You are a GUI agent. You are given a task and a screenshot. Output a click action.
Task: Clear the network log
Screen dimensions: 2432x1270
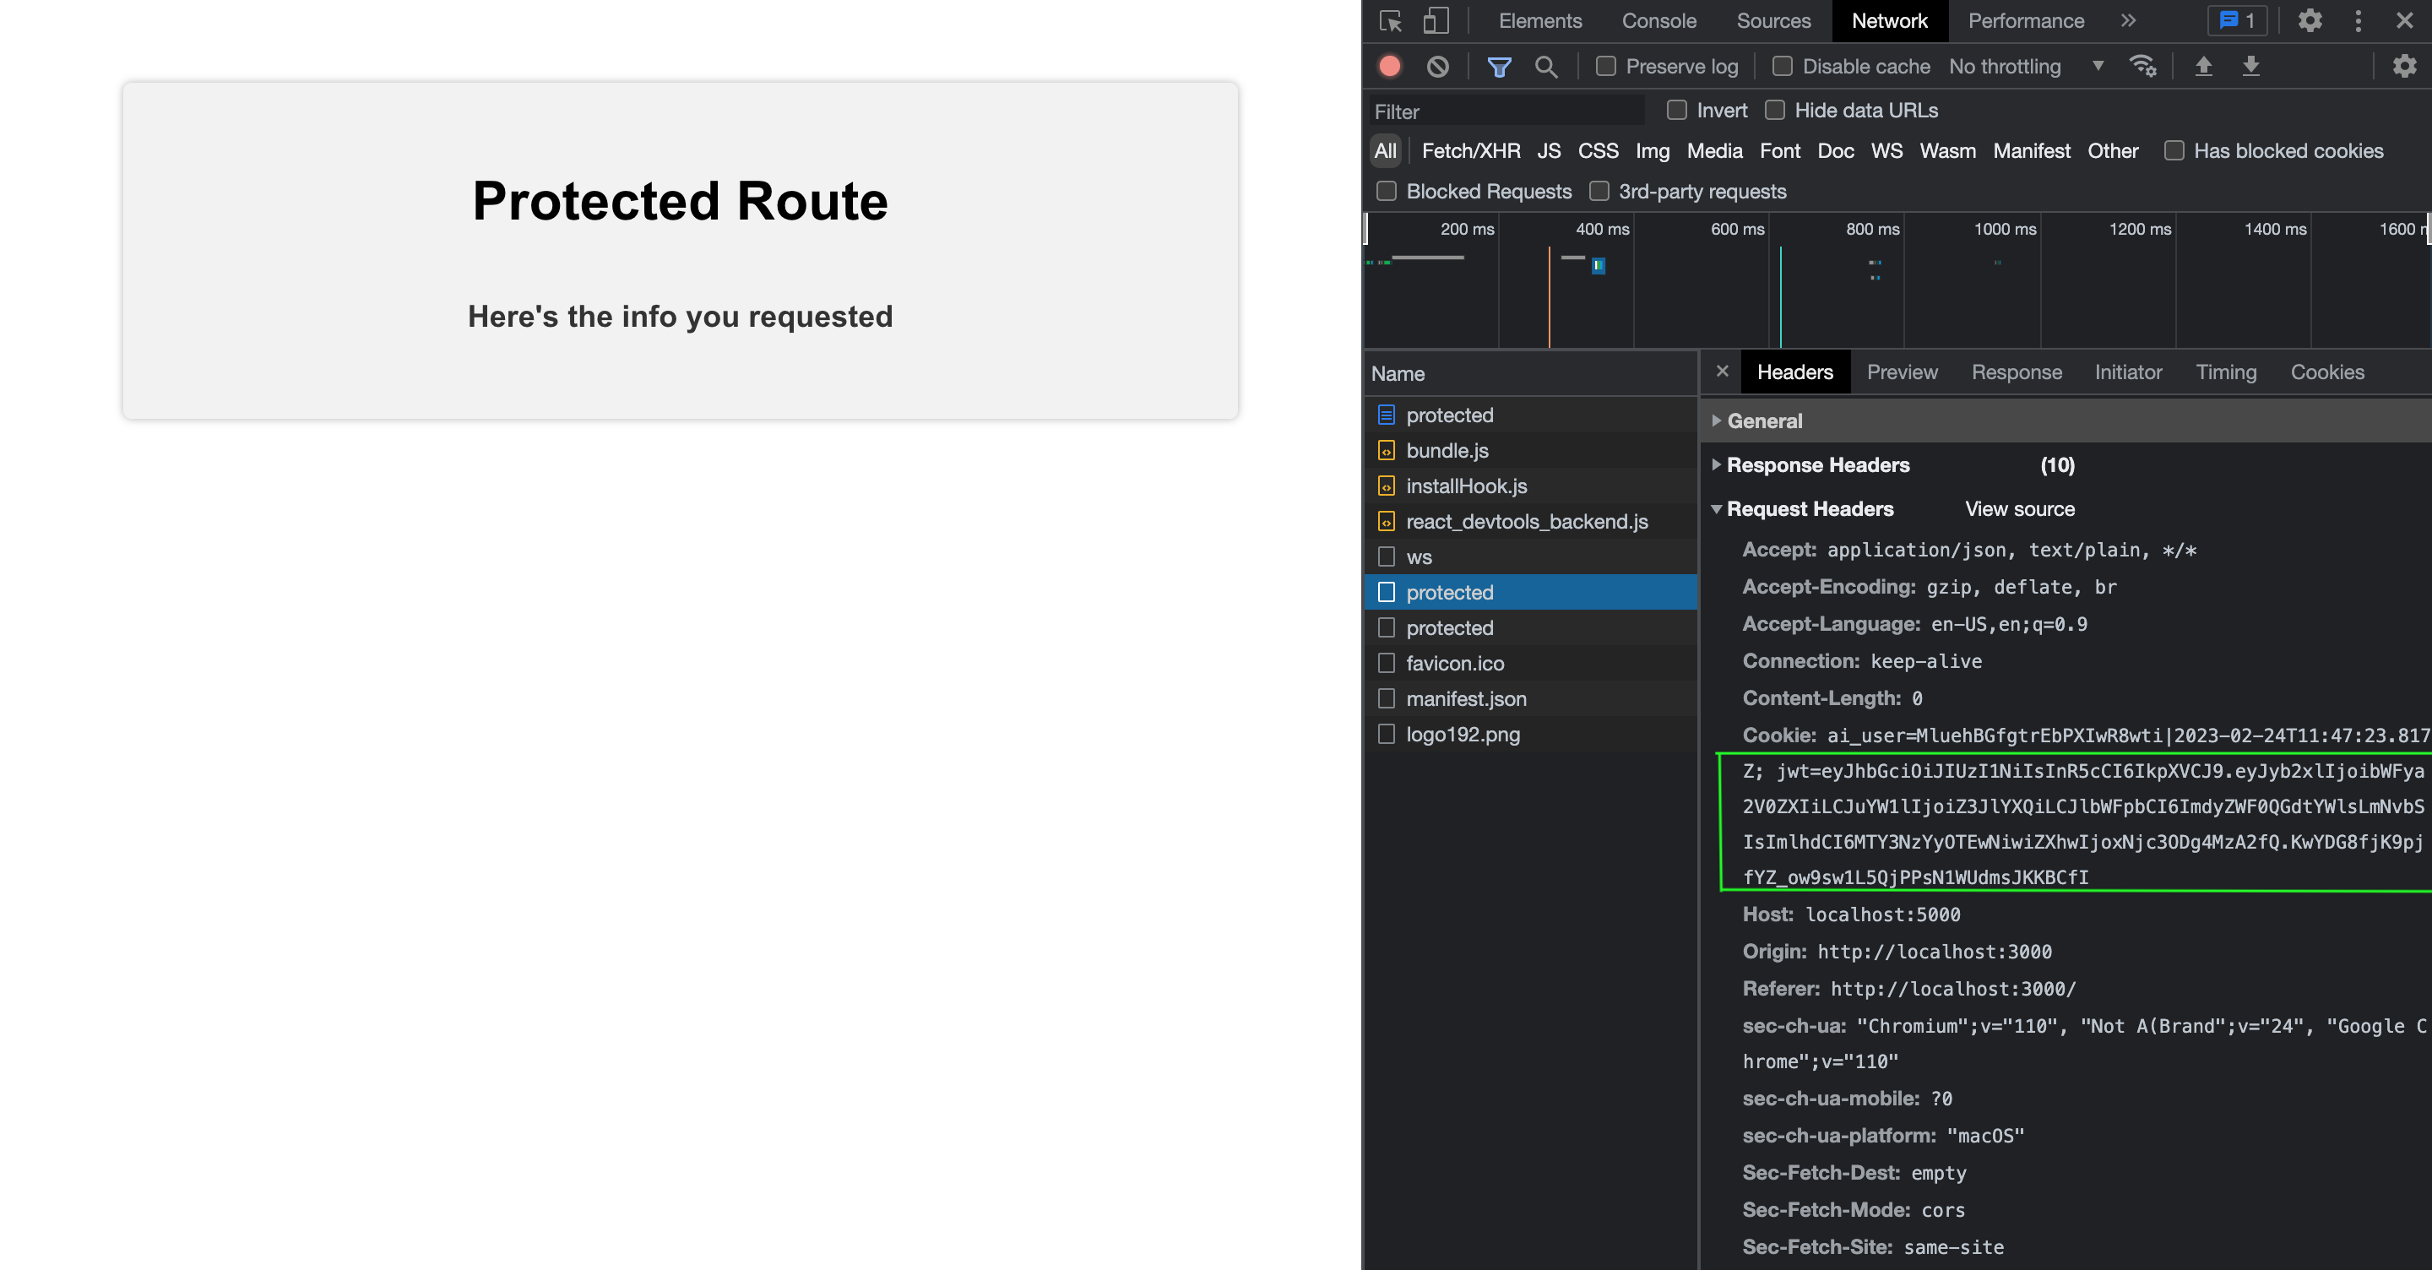click(1438, 66)
